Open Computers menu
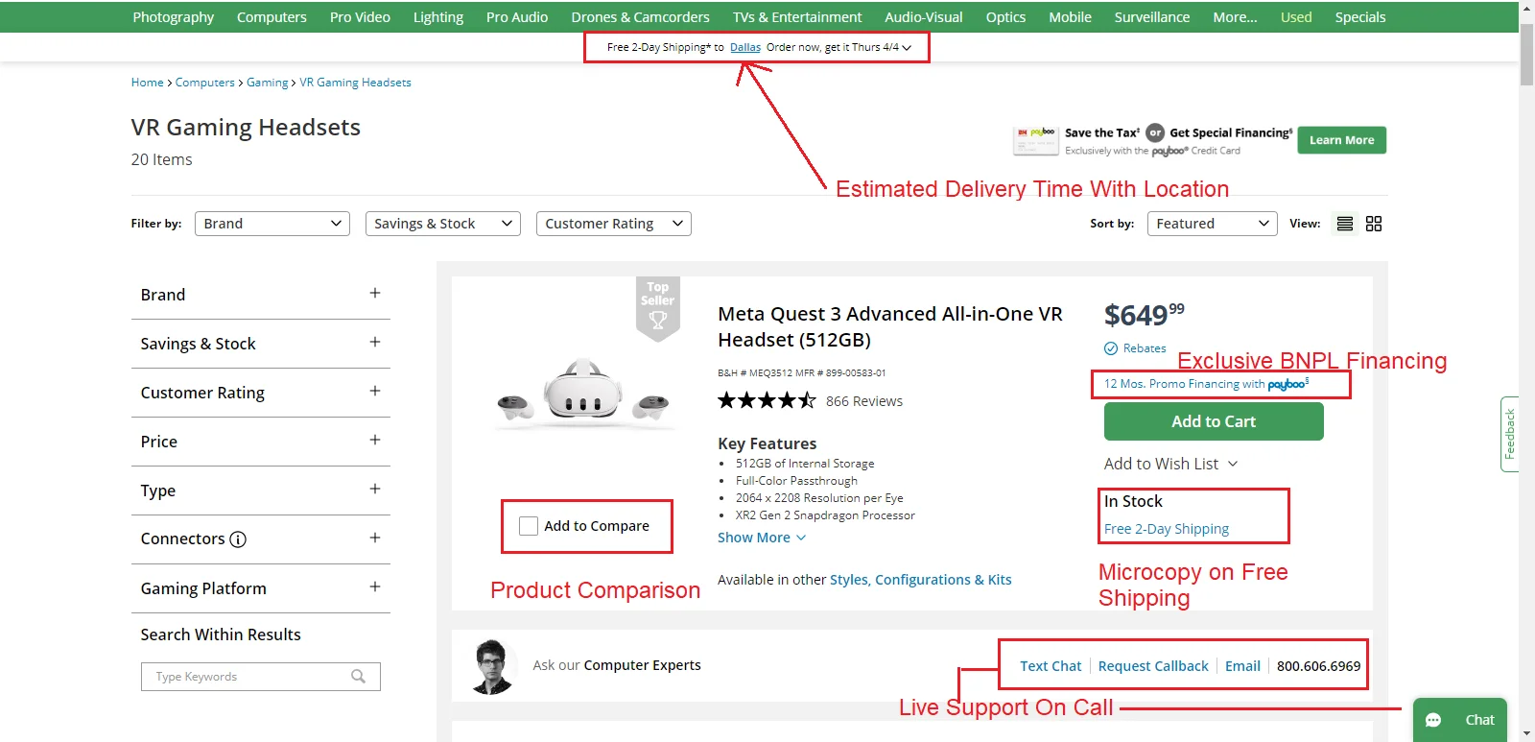 click(272, 17)
